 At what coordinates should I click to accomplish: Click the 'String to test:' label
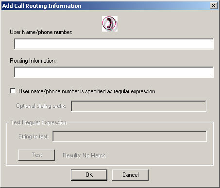coord(34,137)
